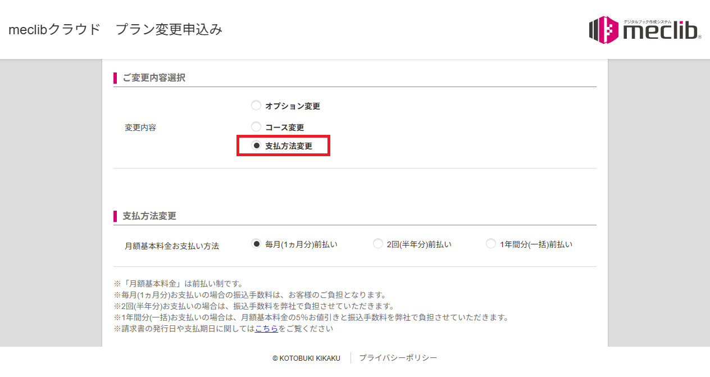Select the コース変更 radio button
Image resolution: width=710 pixels, height=377 pixels.
256,126
